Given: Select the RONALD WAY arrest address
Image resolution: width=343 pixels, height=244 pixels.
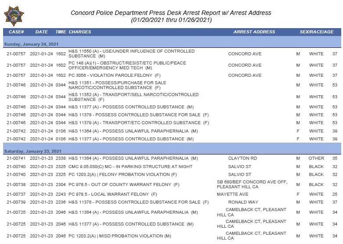Looking at the screenshot, I should pos(243,202).
